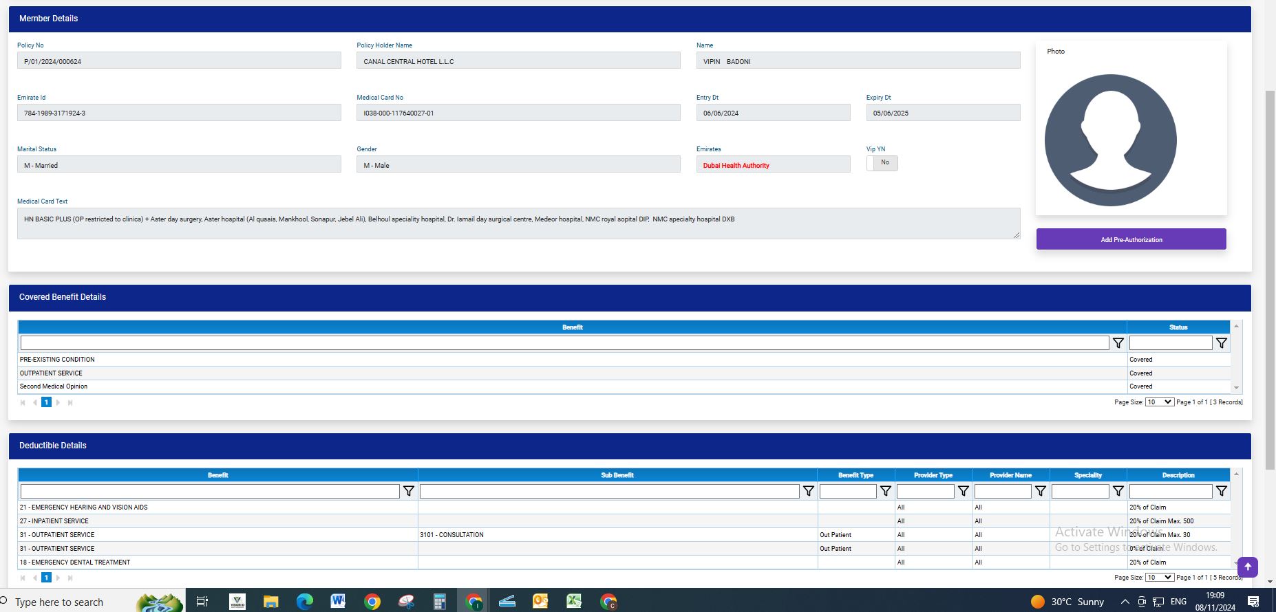Launch Microsoft Edge from the taskbar

[x=304, y=602]
